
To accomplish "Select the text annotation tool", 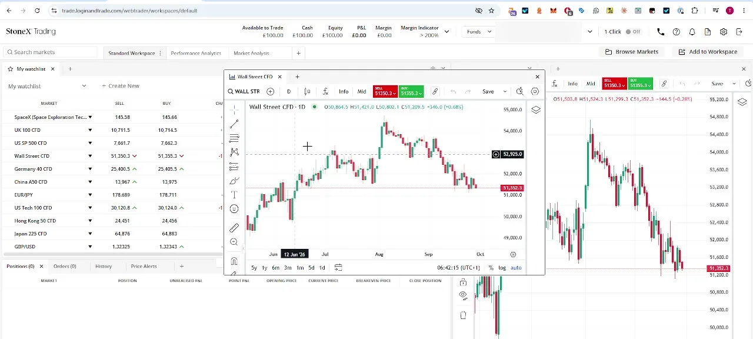I will pos(234,195).
